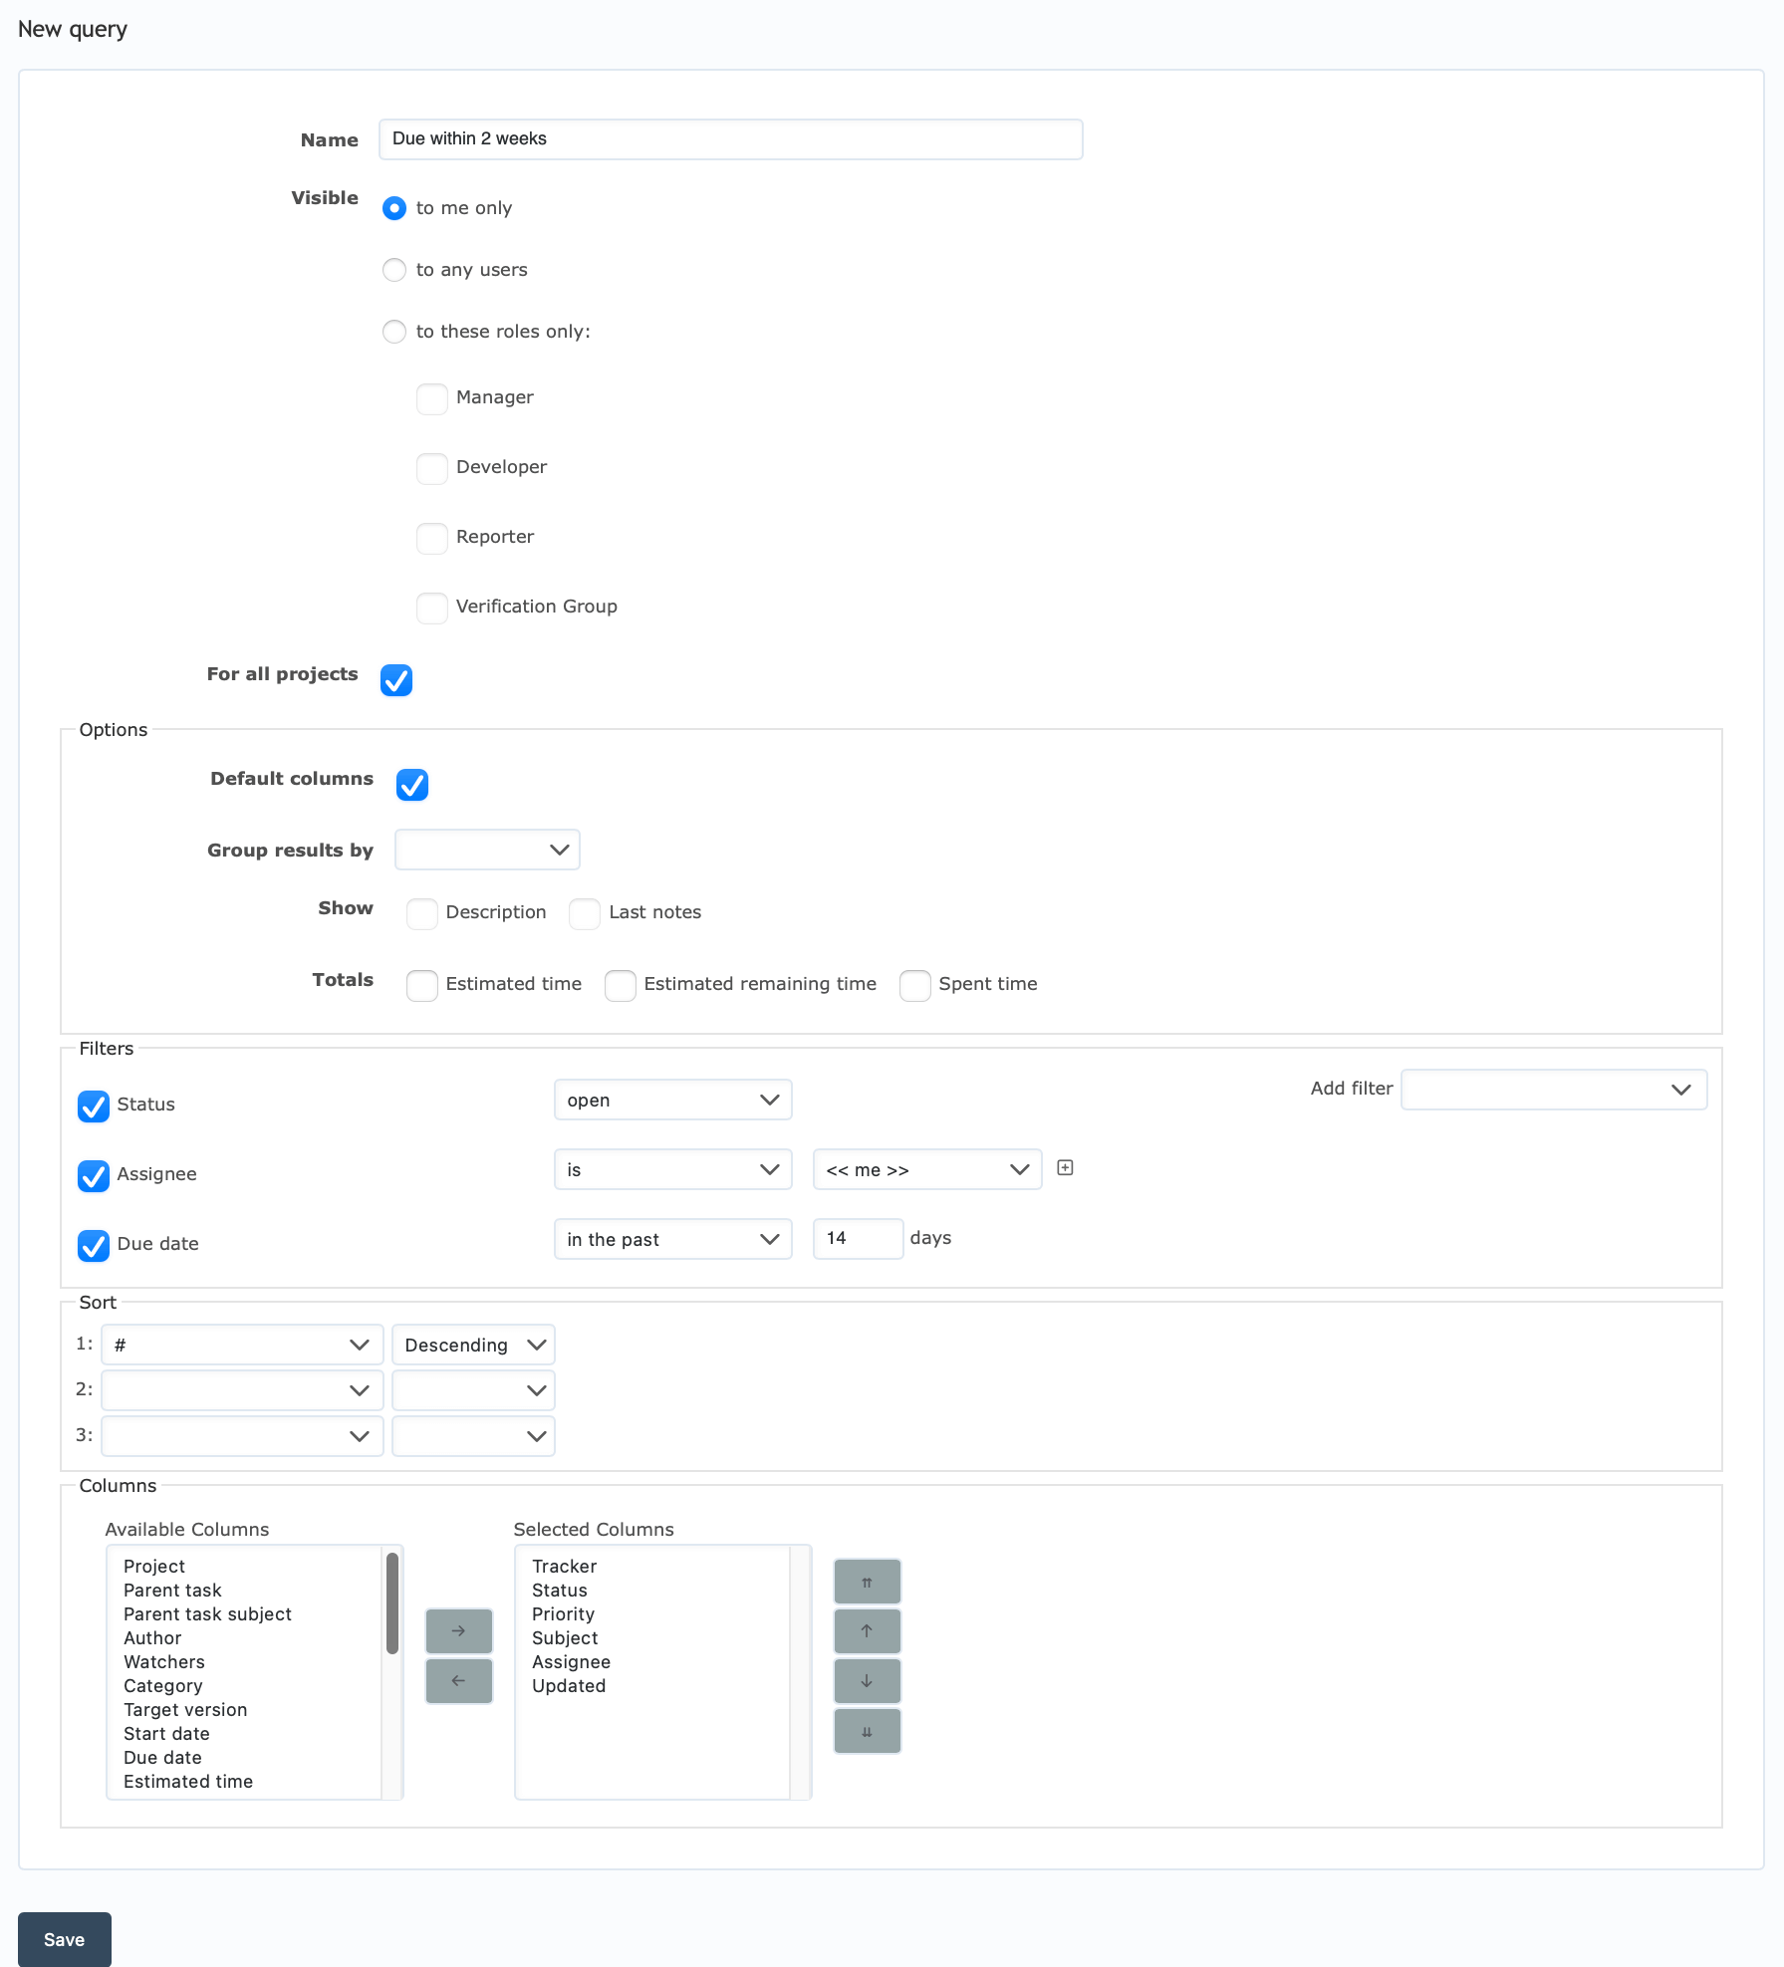This screenshot has height=1967, width=1784.
Task: Enable the Spent time totals checkbox
Action: pos(915,985)
